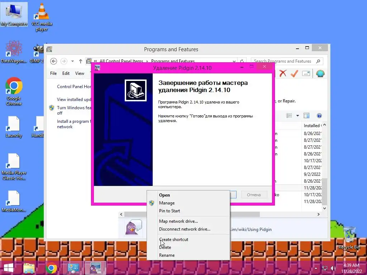The image size is (367, 275).
Task: Open the File menu in Programs and Features
Action: (53, 73)
